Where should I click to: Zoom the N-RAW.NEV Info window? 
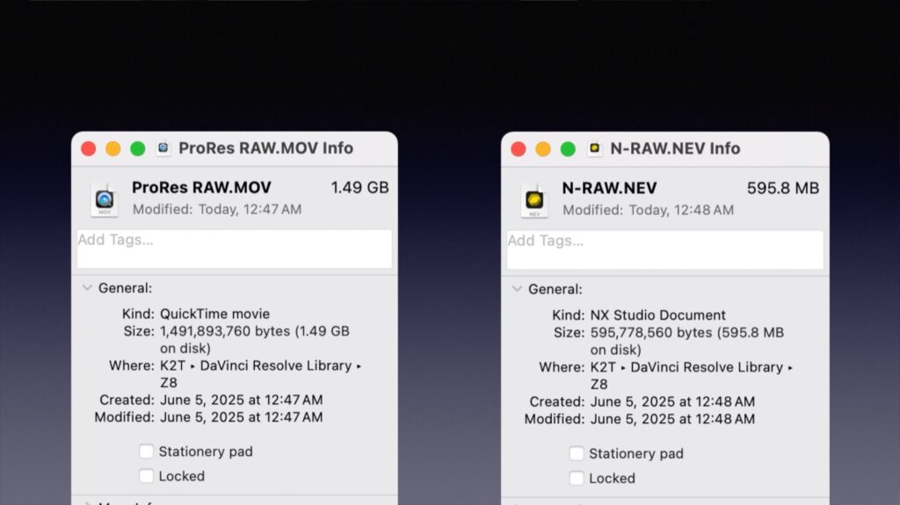568,149
